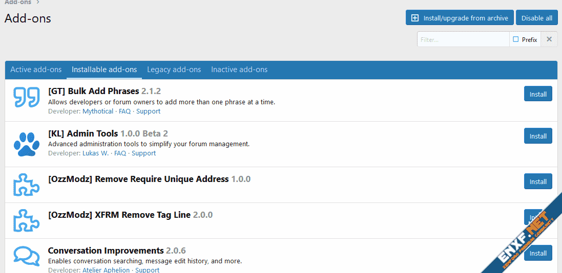
Task: Click the Bulk Add Phrases quote icon
Action: 26,97
